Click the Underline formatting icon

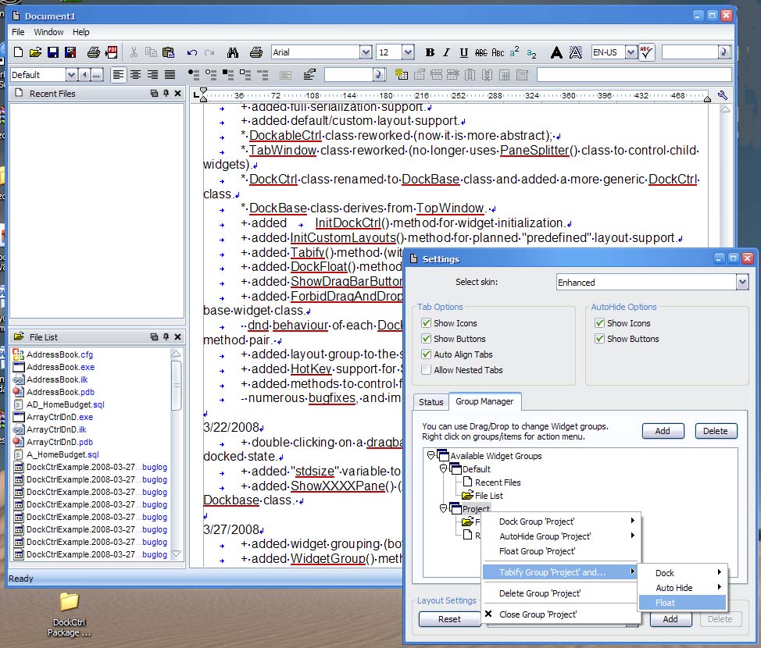pos(464,52)
